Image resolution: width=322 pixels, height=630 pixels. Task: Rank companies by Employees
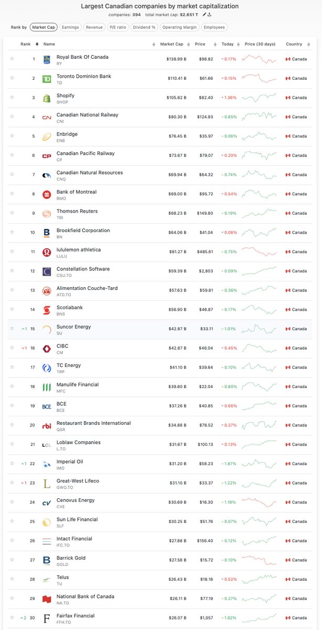tap(214, 27)
